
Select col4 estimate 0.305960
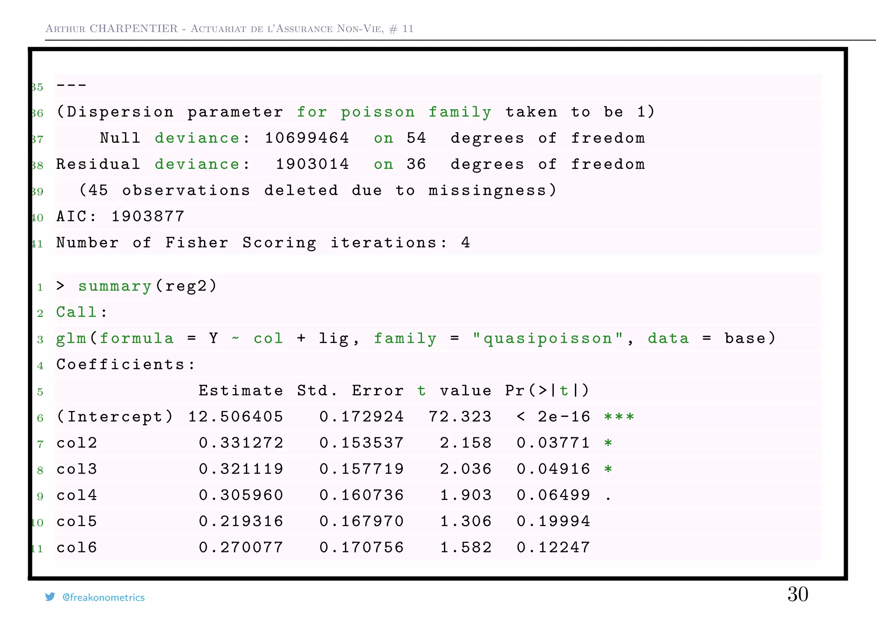pyautogui.click(x=241, y=495)
